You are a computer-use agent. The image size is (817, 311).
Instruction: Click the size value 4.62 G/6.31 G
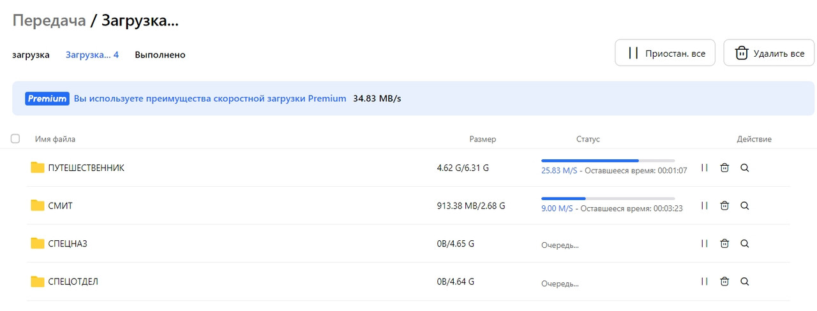pyautogui.click(x=463, y=168)
